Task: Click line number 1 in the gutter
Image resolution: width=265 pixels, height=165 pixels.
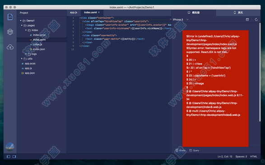Action: (x=73, y=18)
